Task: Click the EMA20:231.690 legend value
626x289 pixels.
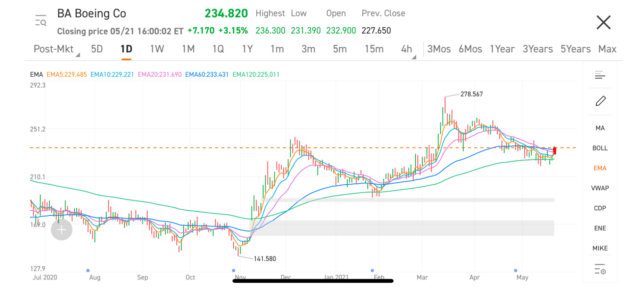Action: click(160, 74)
